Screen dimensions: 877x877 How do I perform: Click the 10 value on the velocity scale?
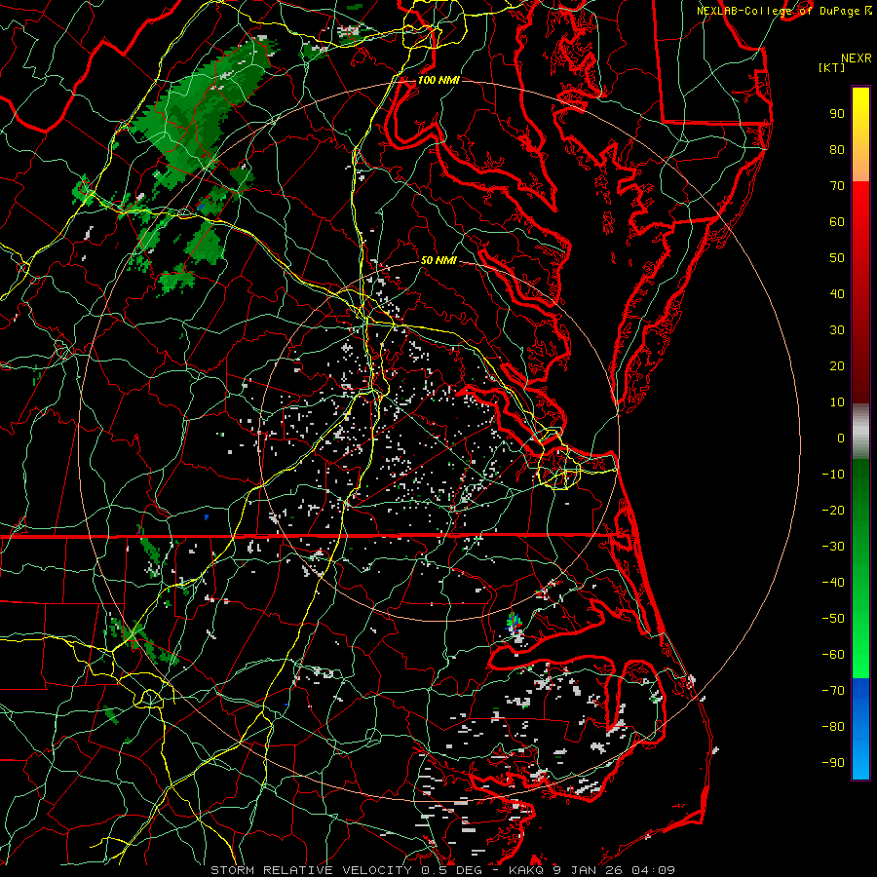837,402
